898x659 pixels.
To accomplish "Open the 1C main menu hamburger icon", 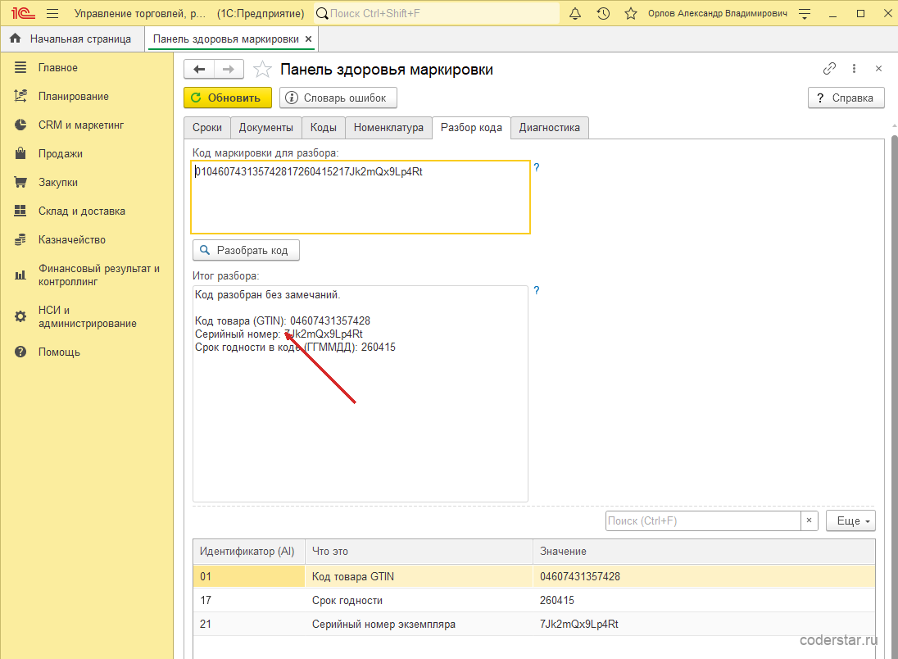I will pos(52,13).
